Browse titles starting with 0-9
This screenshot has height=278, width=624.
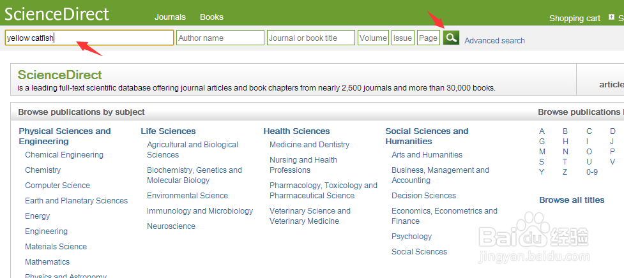[x=592, y=172]
